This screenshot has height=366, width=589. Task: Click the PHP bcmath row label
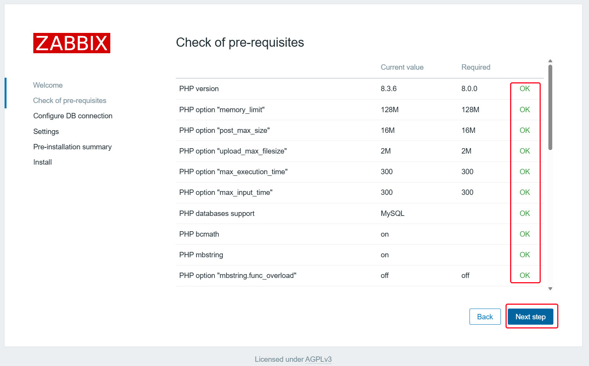point(199,234)
